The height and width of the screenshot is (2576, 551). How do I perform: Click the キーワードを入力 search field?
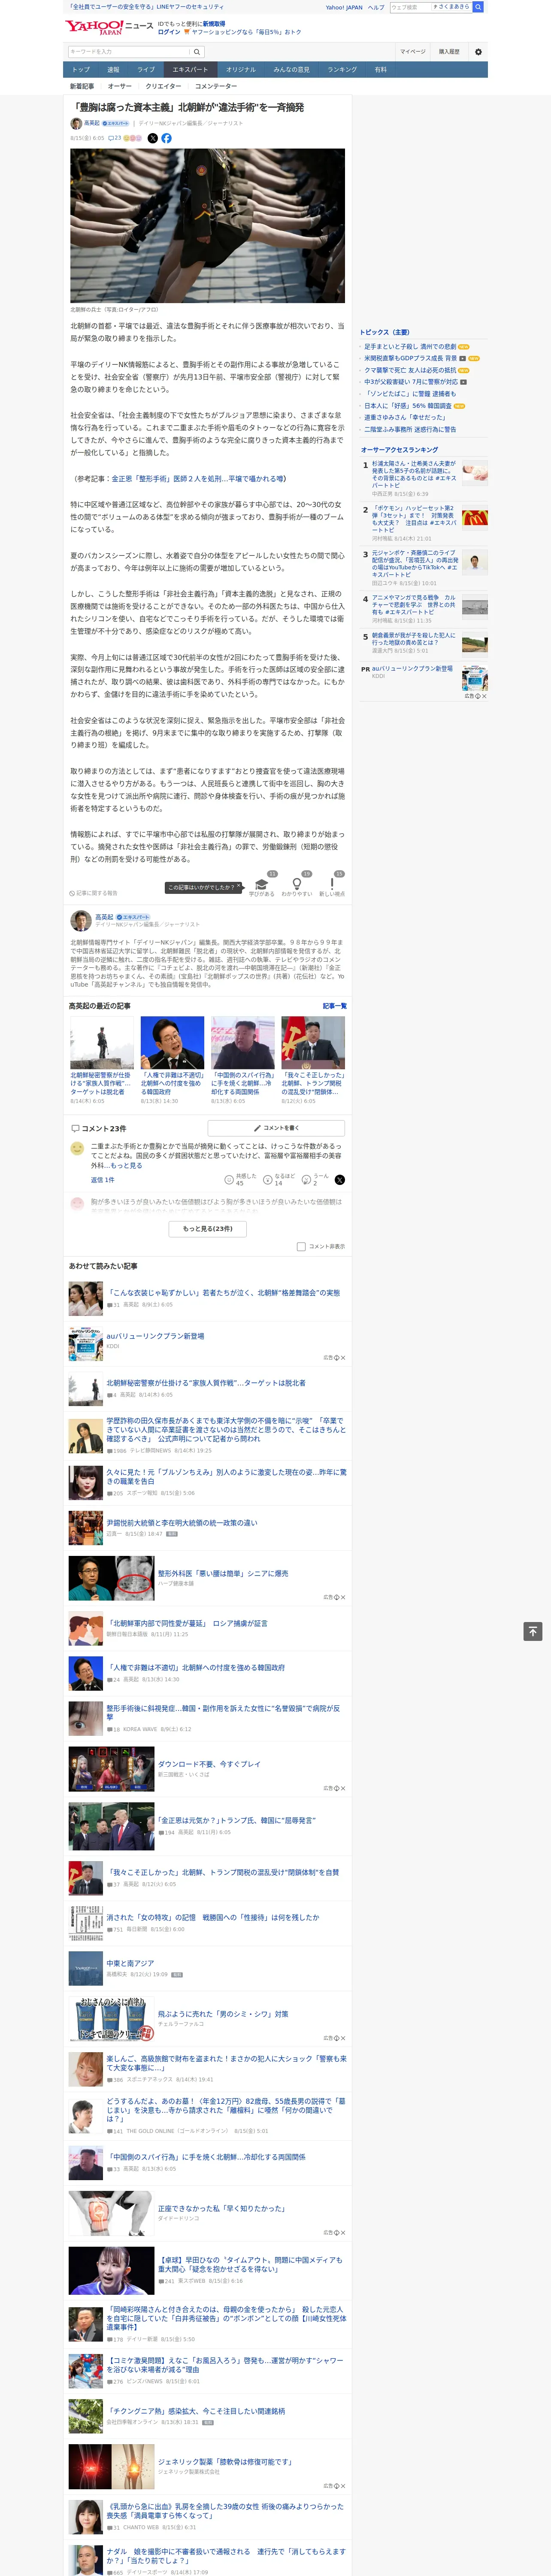pyautogui.click(x=129, y=52)
